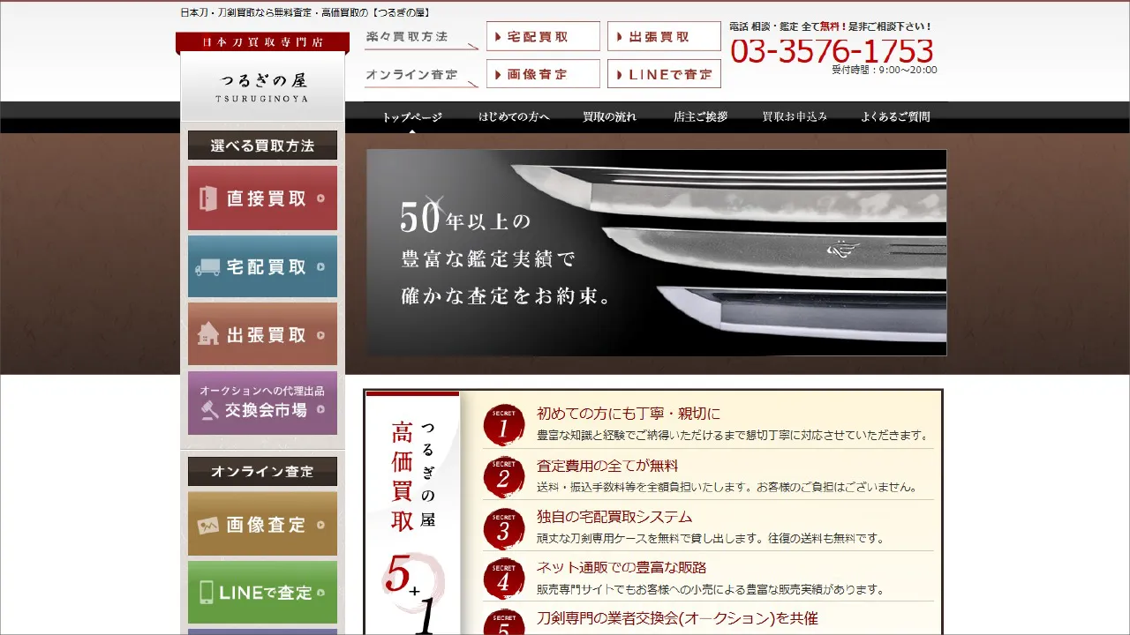Click heading 査定費用の全てが無料
Image resolution: width=1130 pixels, height=635 pixels.
(607, 466)
